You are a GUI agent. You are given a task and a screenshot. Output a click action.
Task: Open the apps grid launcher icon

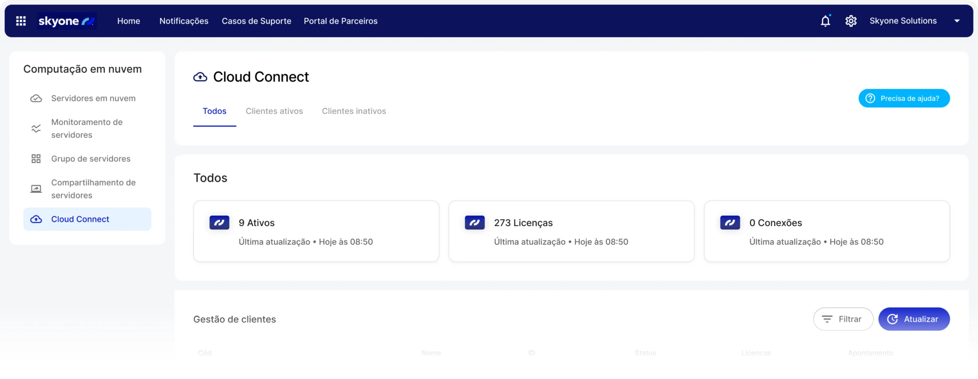click(x=21, y=21)
